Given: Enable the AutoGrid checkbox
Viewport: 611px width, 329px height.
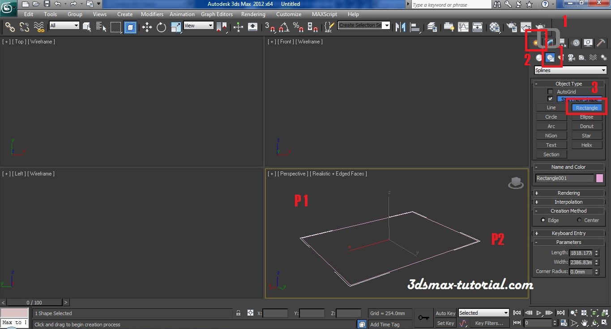Looking at the screenshot, I should pos(550,91).
